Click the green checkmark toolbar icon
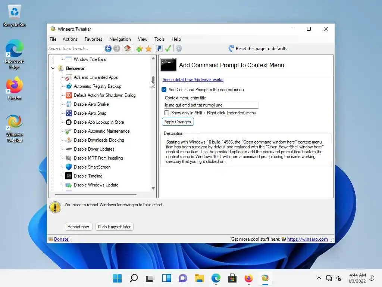The image size is (382, 287). point(168,48)
